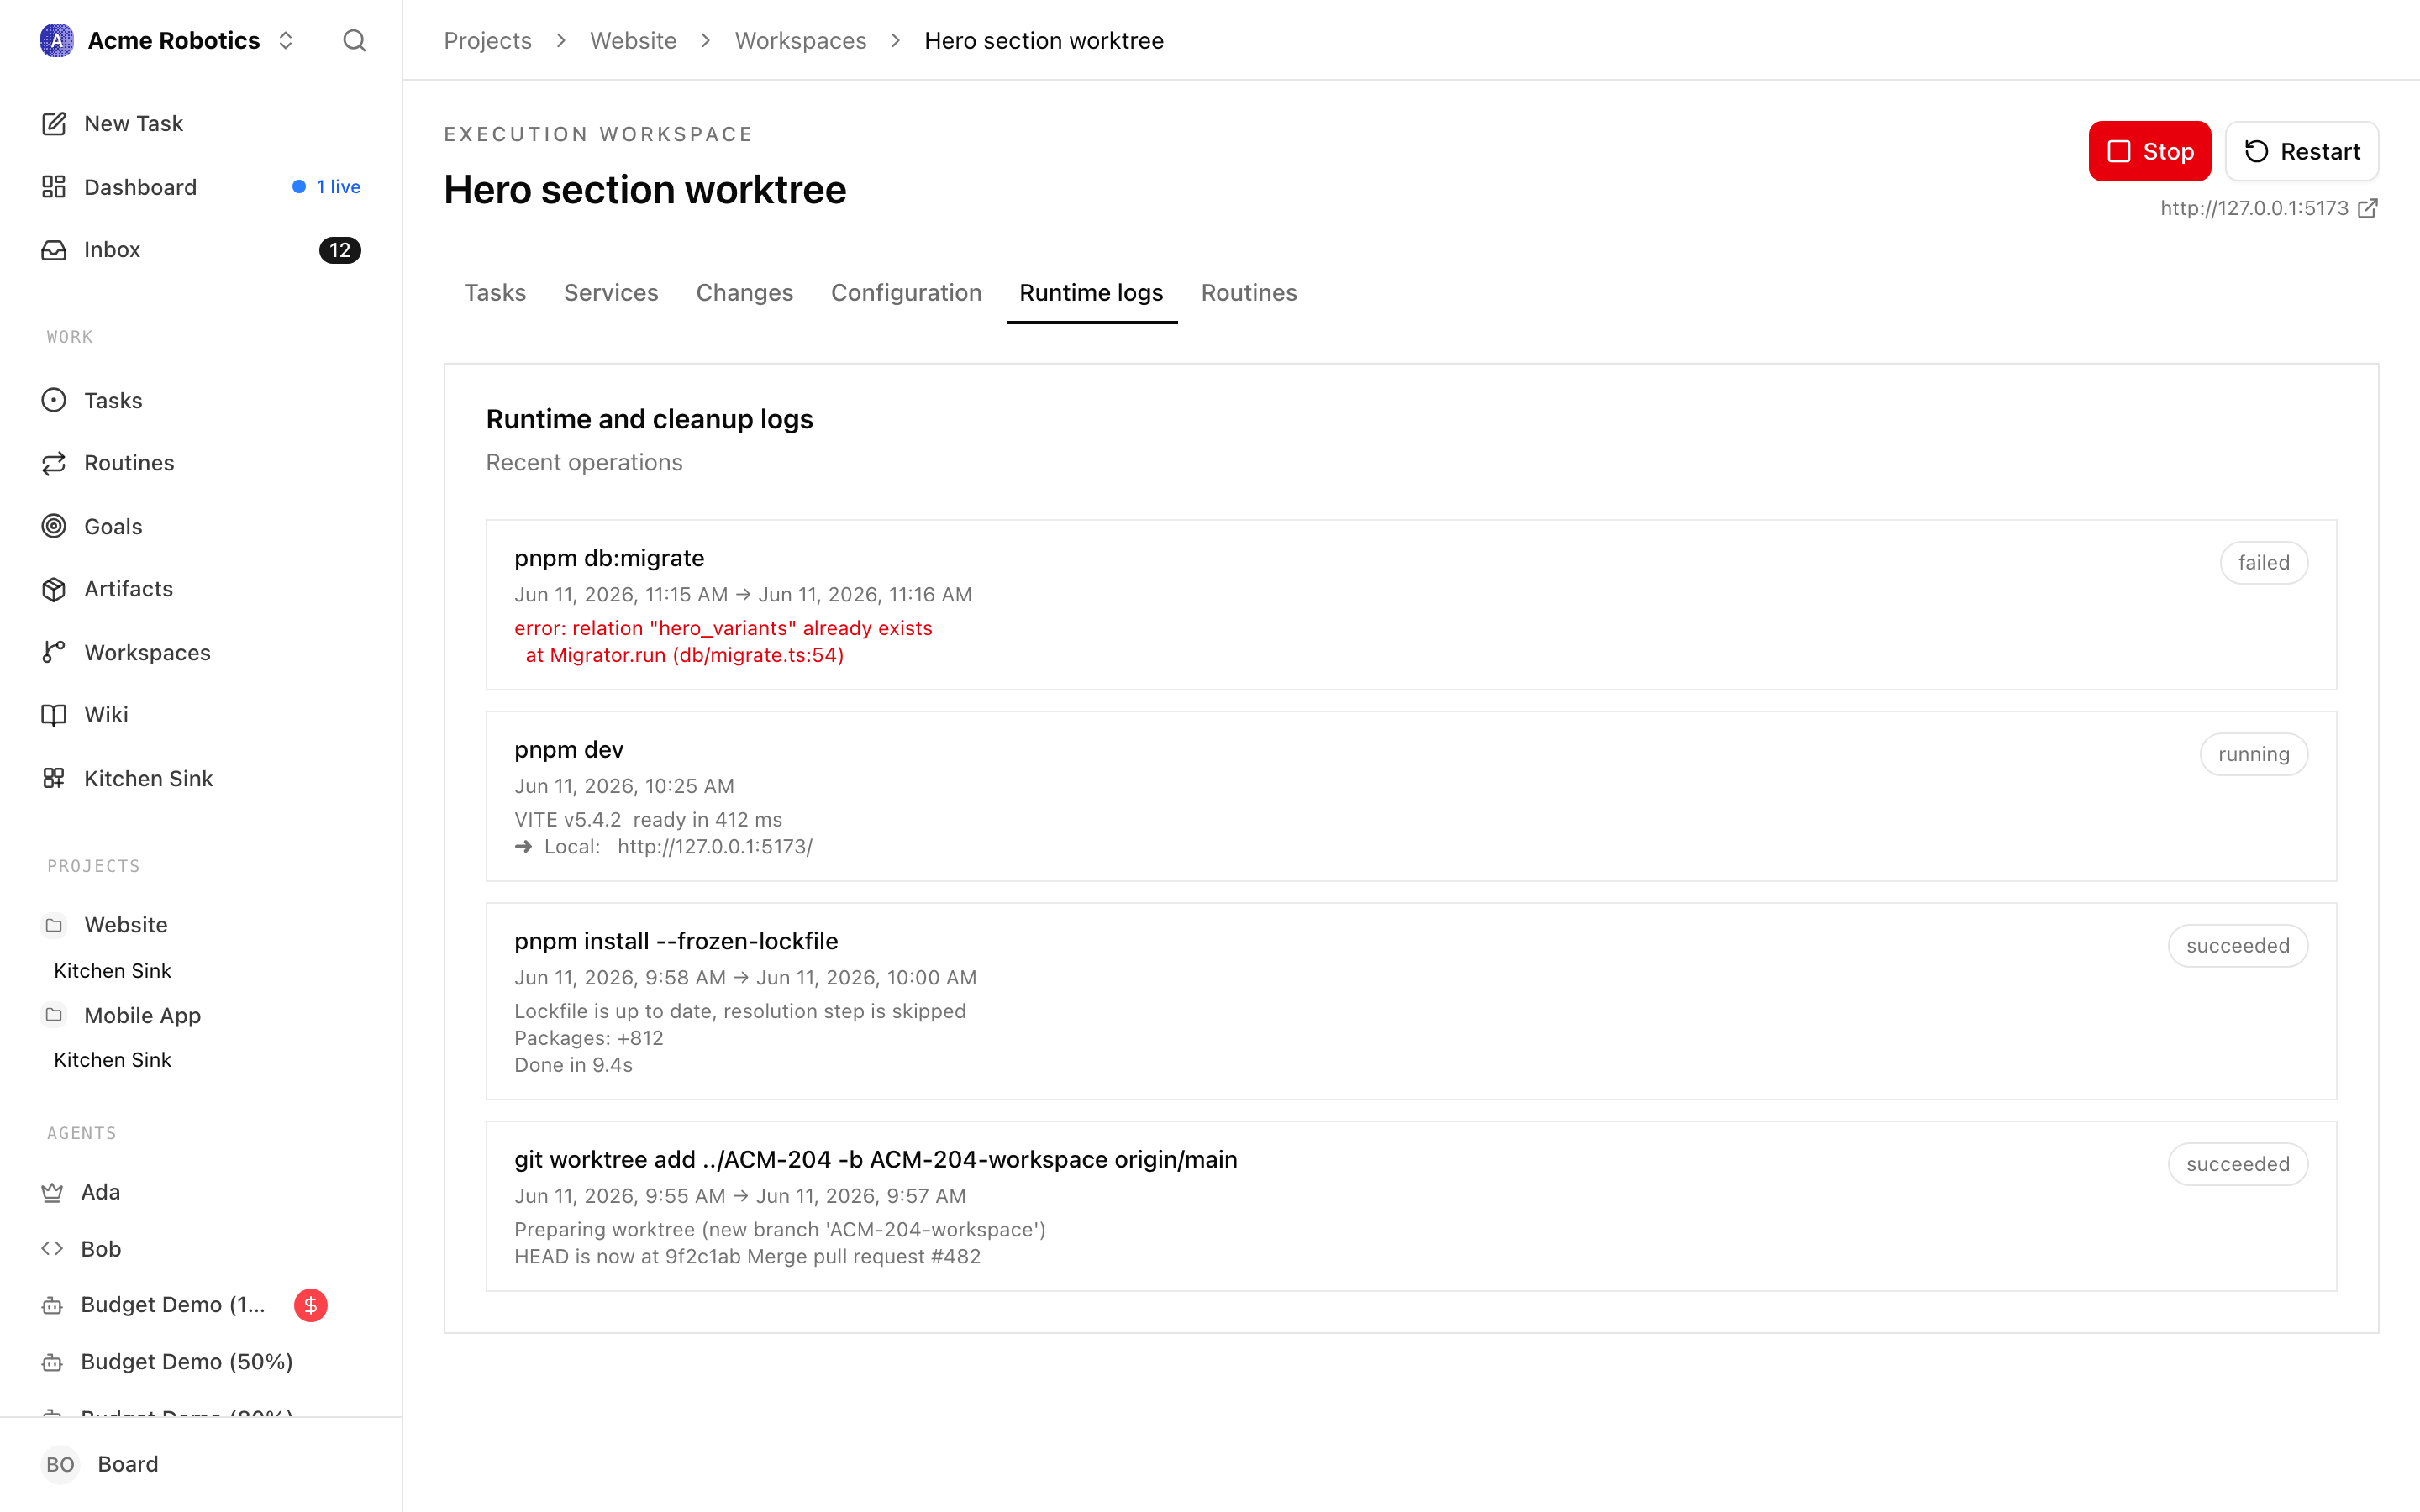
Task: Open Kitchen Sink under Mobile App project
Action: pos(113,1060)
